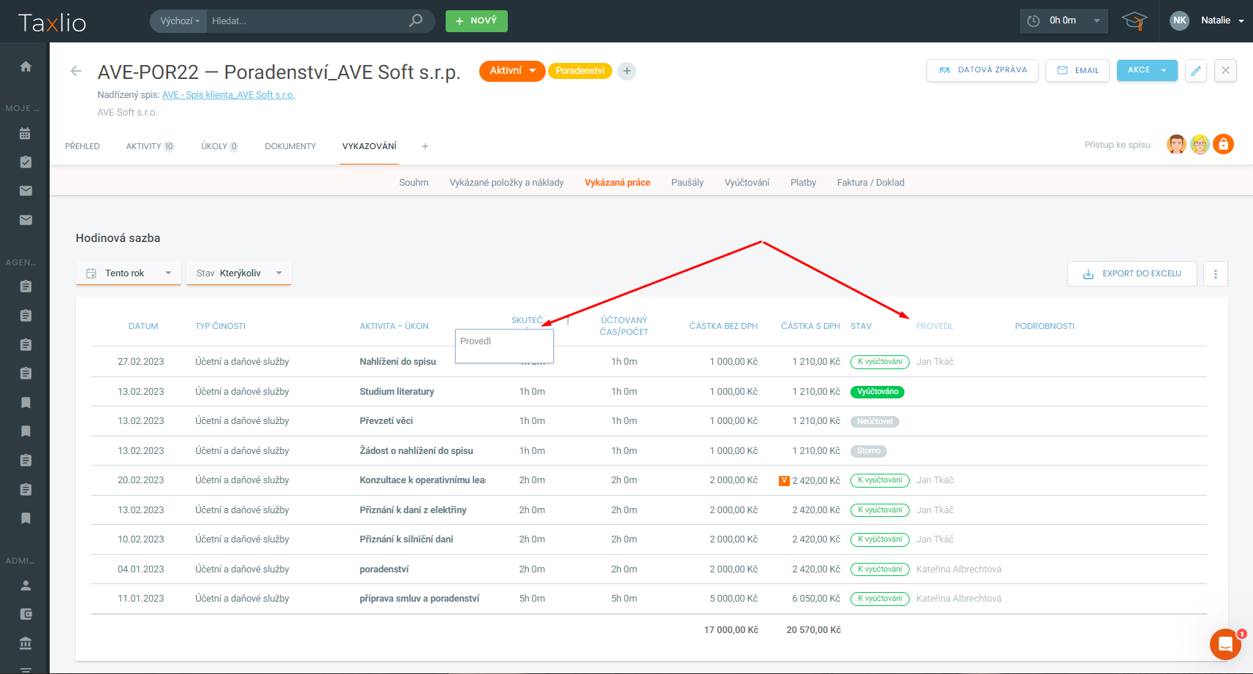This screenshot has width=1253, height=674.
Task: Click the NK user avatar
Action: coord(1179,20)
